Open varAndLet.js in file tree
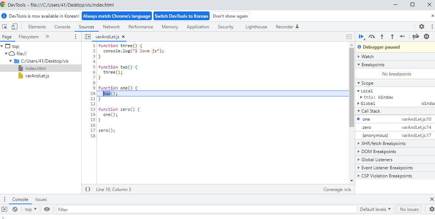The height and width of the screenshot is (219, 435). [x=37, y=76]
